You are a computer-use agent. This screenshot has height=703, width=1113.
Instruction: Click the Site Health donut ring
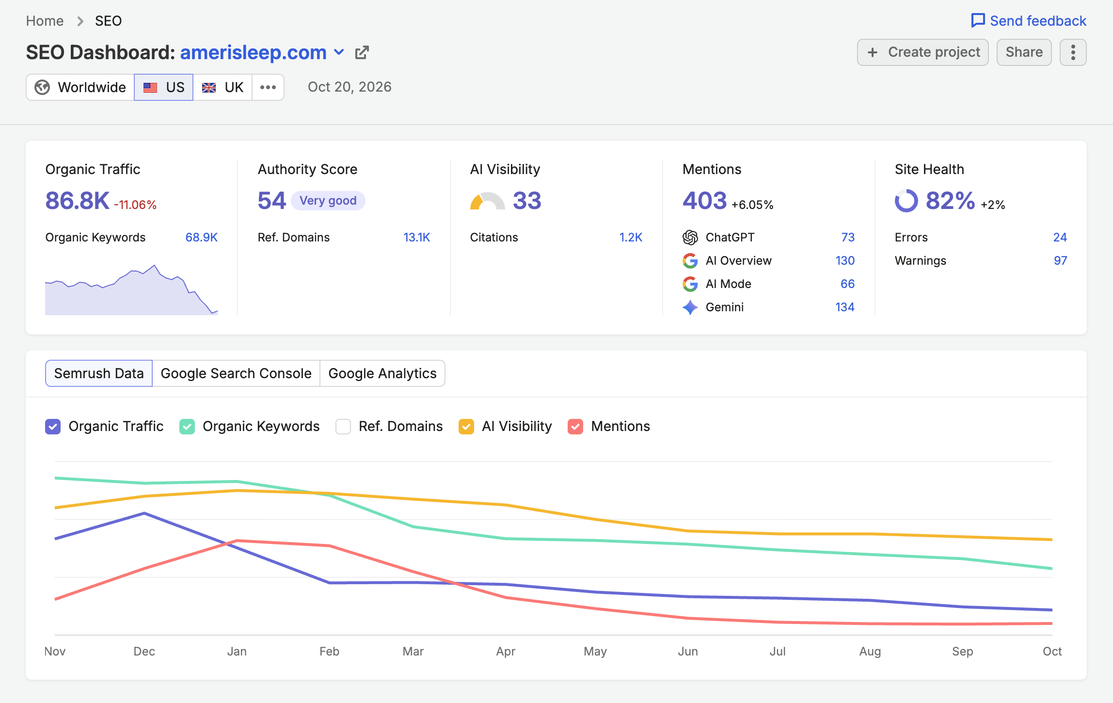pos(906,200)
